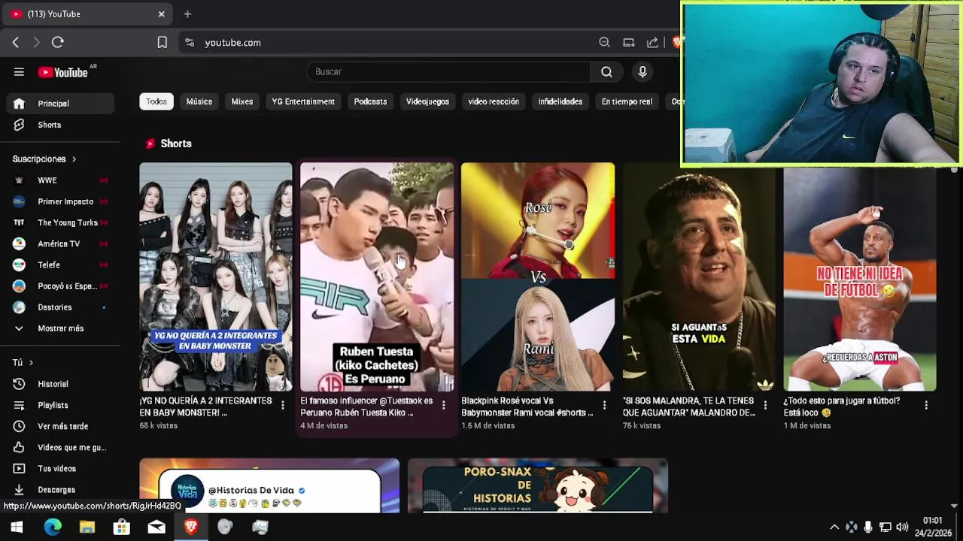The width and height of the screenshot is (963, 541).
Task: Open Mail app from taskbar
Action: 156,527
